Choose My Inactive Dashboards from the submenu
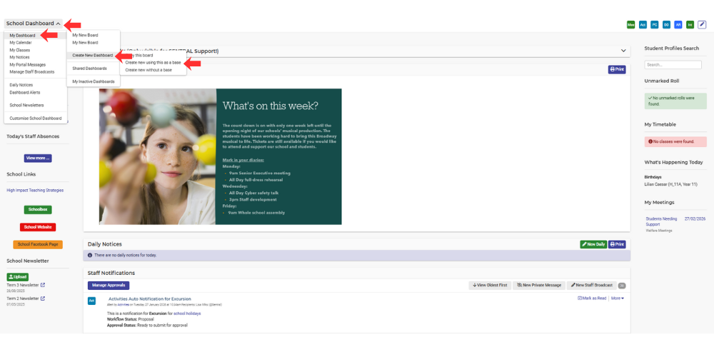714x352 pixels. point(93,81)
